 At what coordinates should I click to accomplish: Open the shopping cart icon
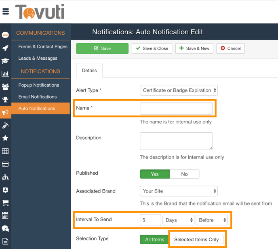[5, 203]
